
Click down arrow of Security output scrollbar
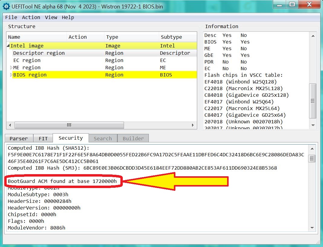[312, 228]
